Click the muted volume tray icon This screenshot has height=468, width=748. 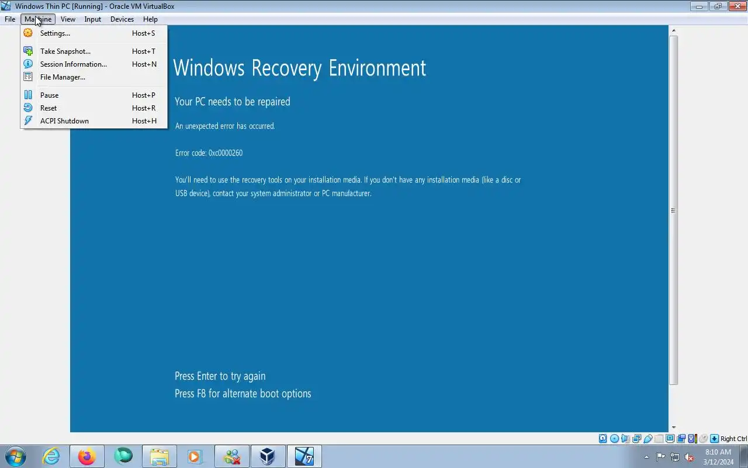click(689, 457)
